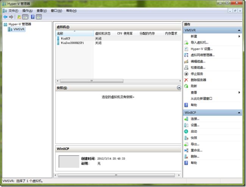Click the 虚拟机(I) panel header
This screenshot has width=246, height=187.
click(x=118, y=27)
